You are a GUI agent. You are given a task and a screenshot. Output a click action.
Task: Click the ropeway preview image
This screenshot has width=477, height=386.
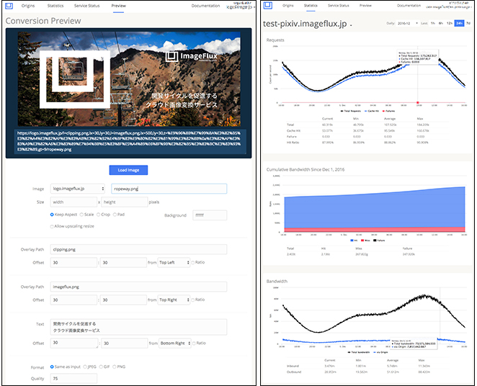129,79
